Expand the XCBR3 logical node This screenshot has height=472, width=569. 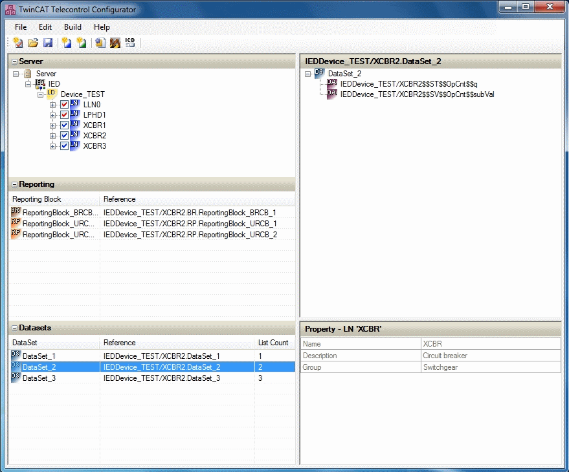[x=53, y=147]
